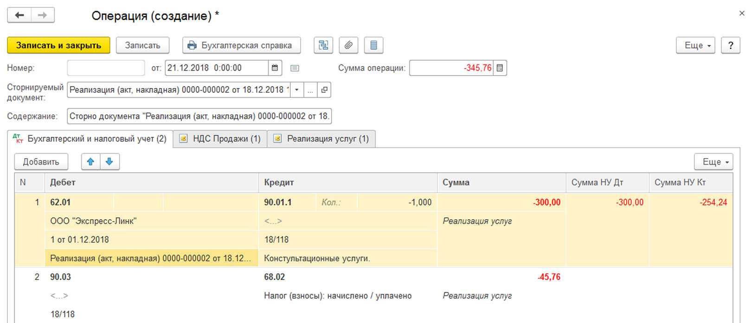752x323 pixels.
Task: Print Бухгалтерская справка
Action: pos(241,45)
